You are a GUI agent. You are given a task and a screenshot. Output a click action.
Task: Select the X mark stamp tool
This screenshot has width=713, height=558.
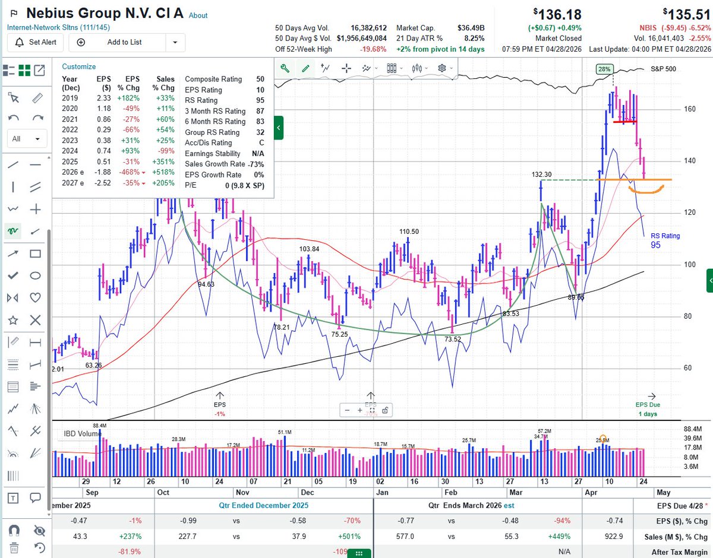(36, 320)
